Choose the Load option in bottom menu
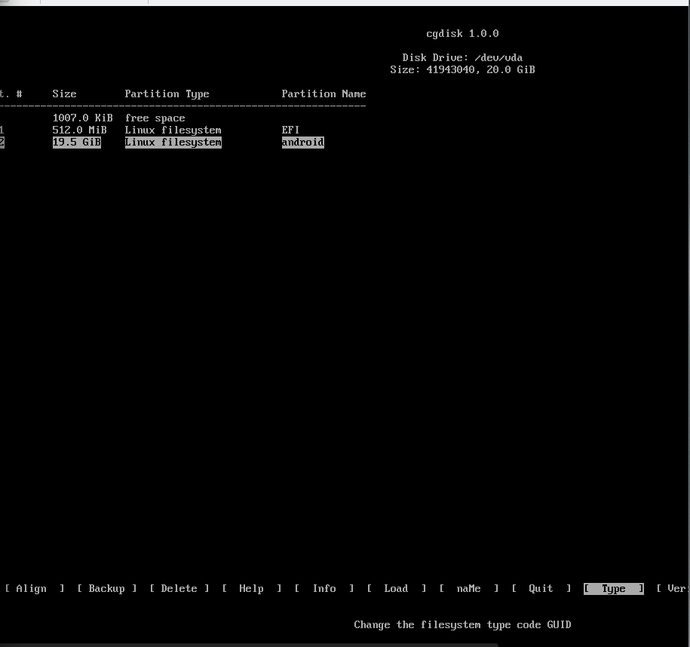690x647 pixels. tap(396, 589)
